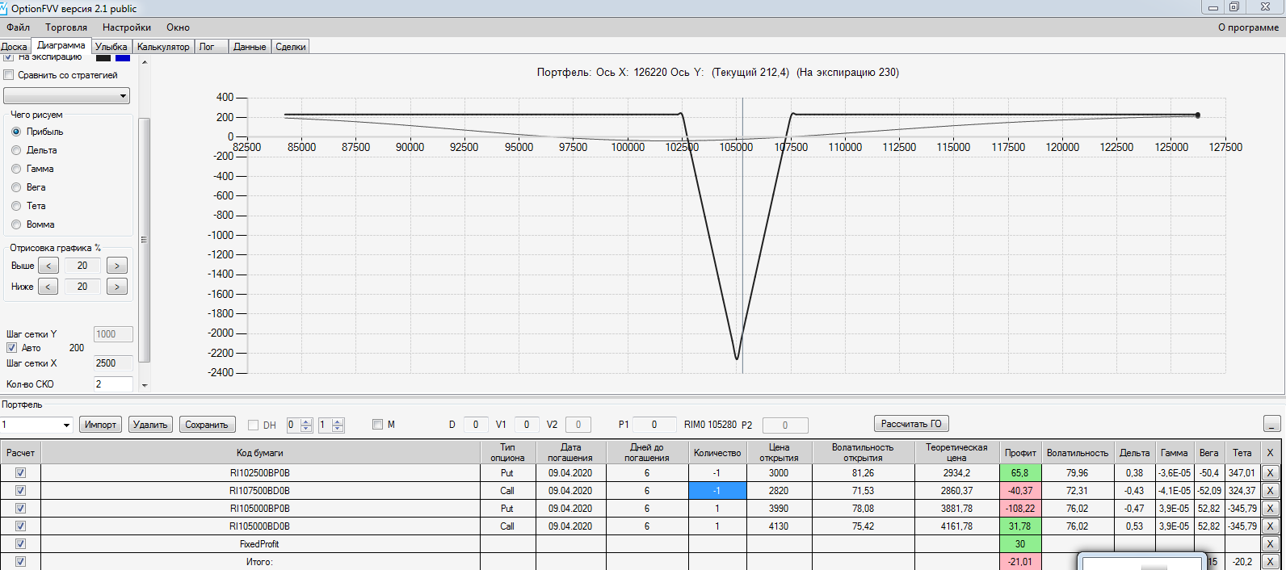Focus the P1 input field
This screenshot has height=570, width=1286.
pyautogui.click(x=654, y=425)
